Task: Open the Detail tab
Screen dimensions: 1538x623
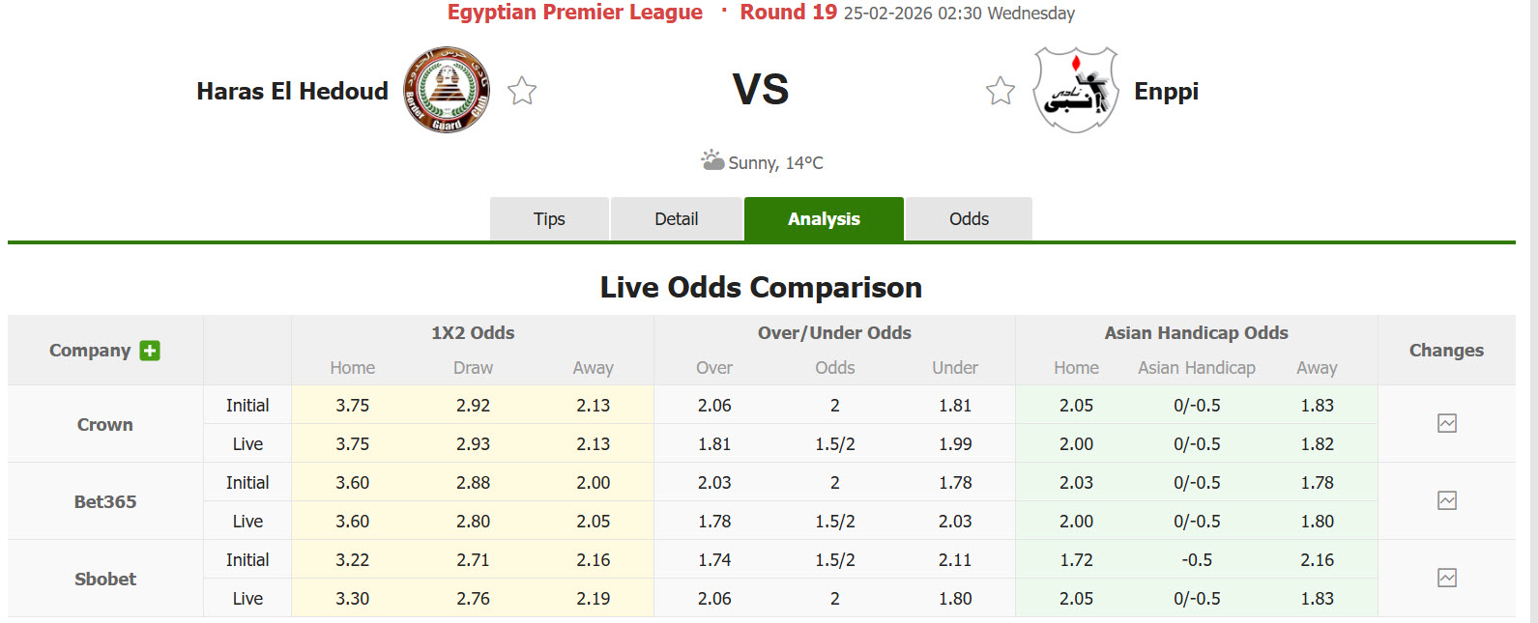Action: pos(676,219)
